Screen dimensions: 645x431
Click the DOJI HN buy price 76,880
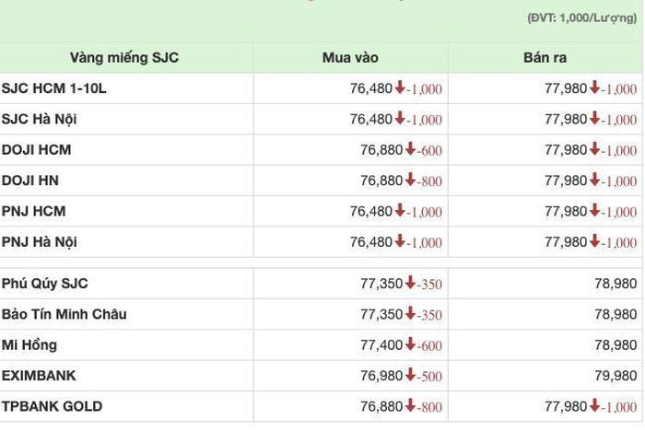point(381,181)
